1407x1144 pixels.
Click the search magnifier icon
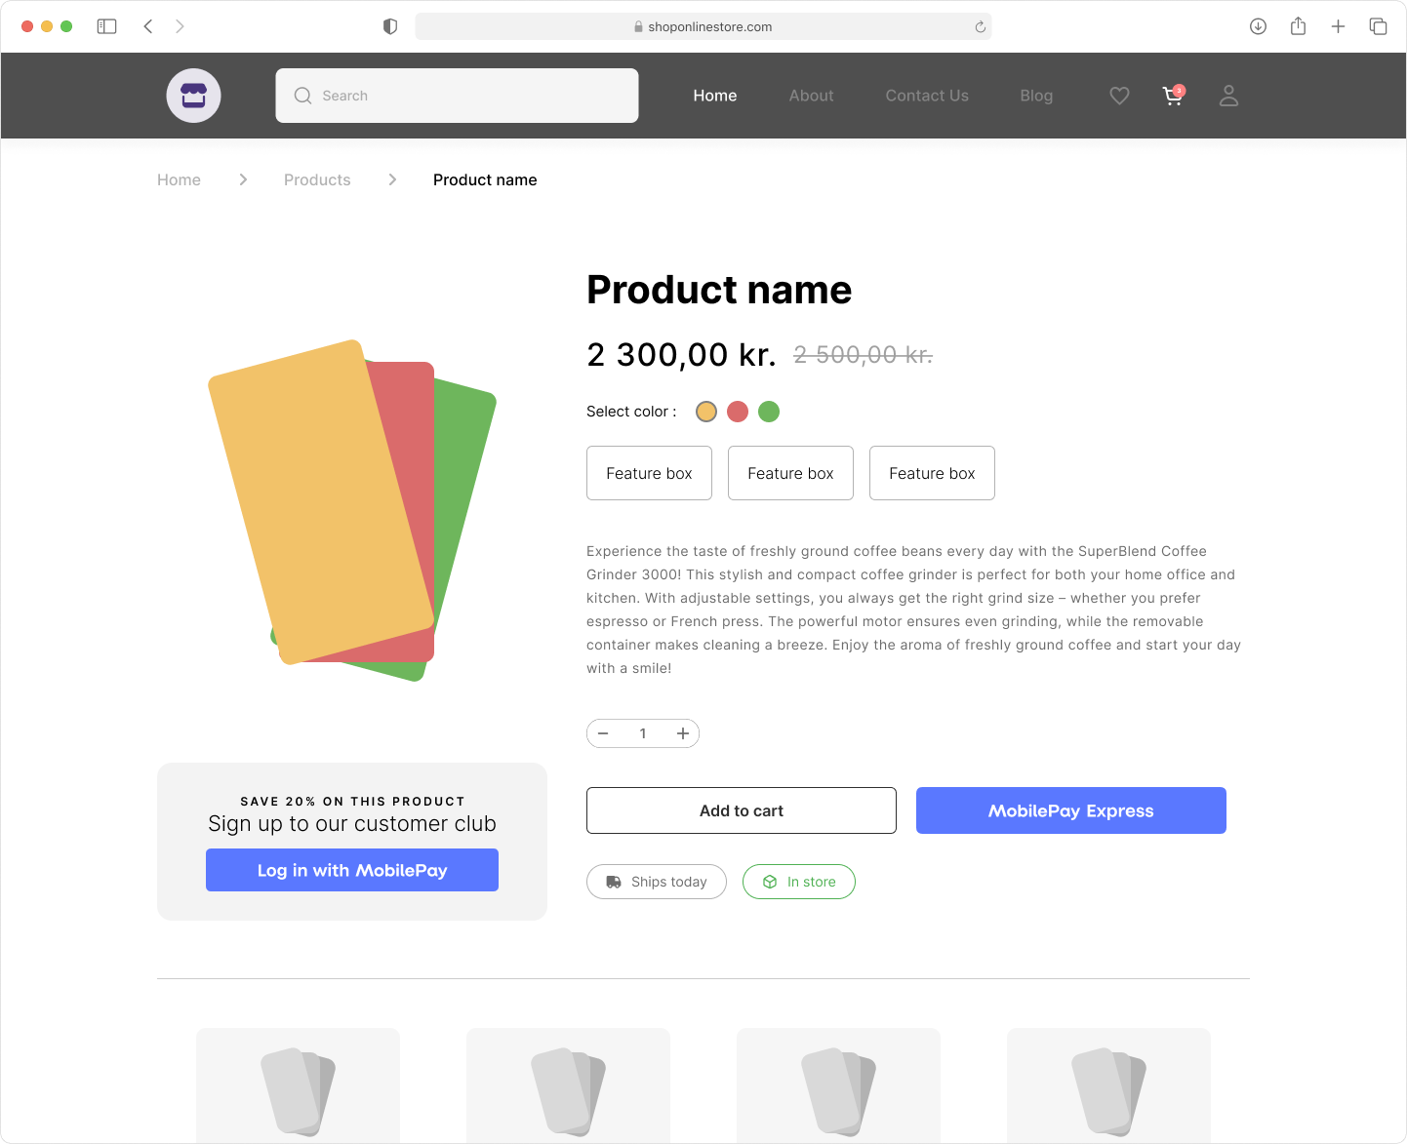point(303,96)
